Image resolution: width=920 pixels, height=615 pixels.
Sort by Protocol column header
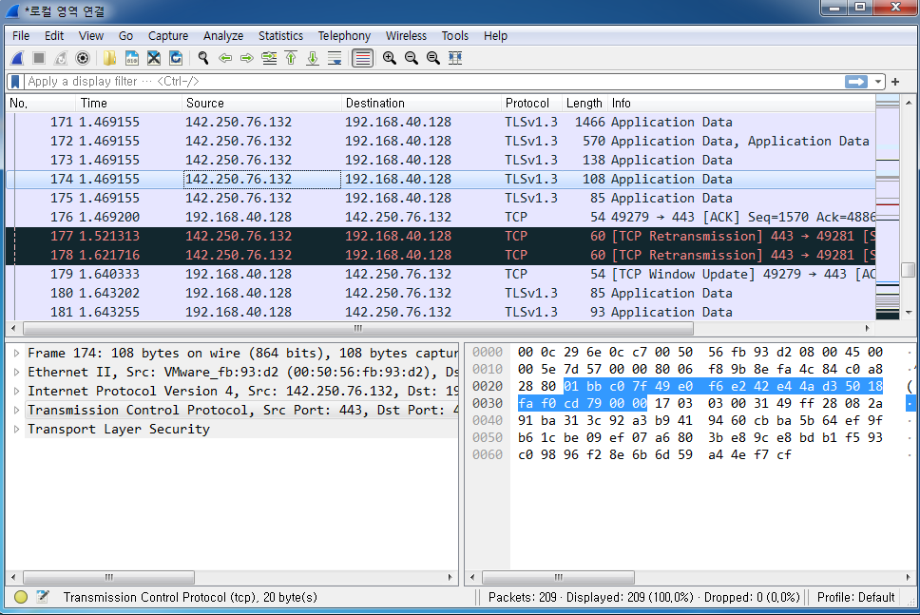point(531,104)
